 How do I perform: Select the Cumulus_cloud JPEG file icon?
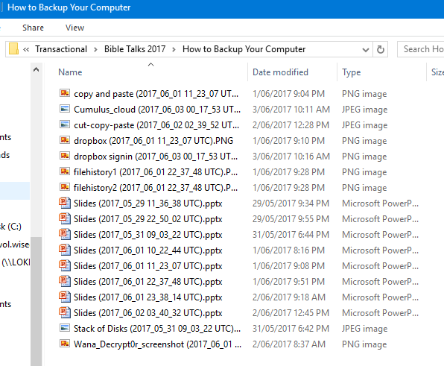(65, 109)
